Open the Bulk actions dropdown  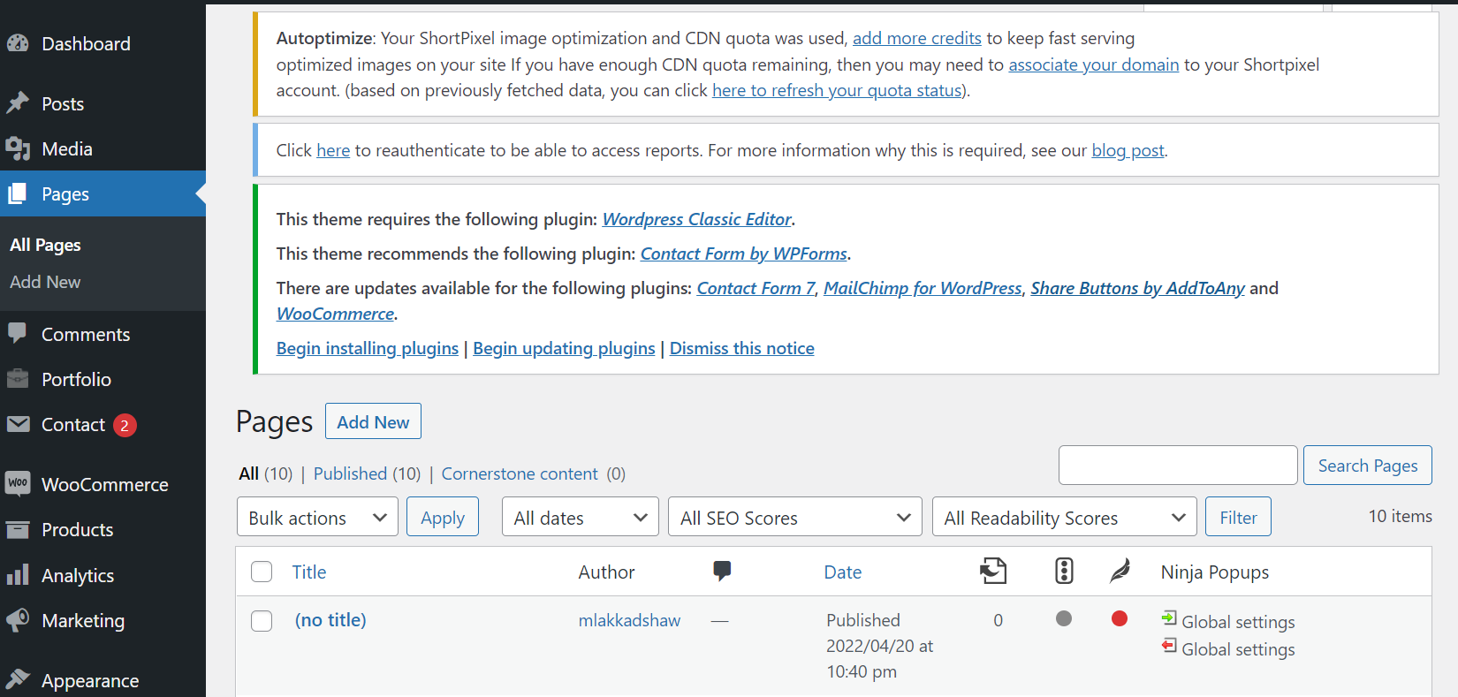[317, 517]
